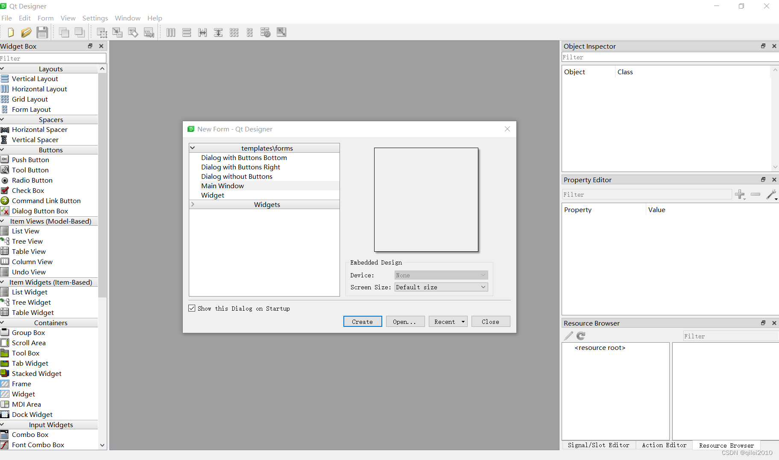Image resolution: width=779 pixels, height=460 pixels.
Task: Select the Edit Tab Order mode icon
Action: point(149,32)
